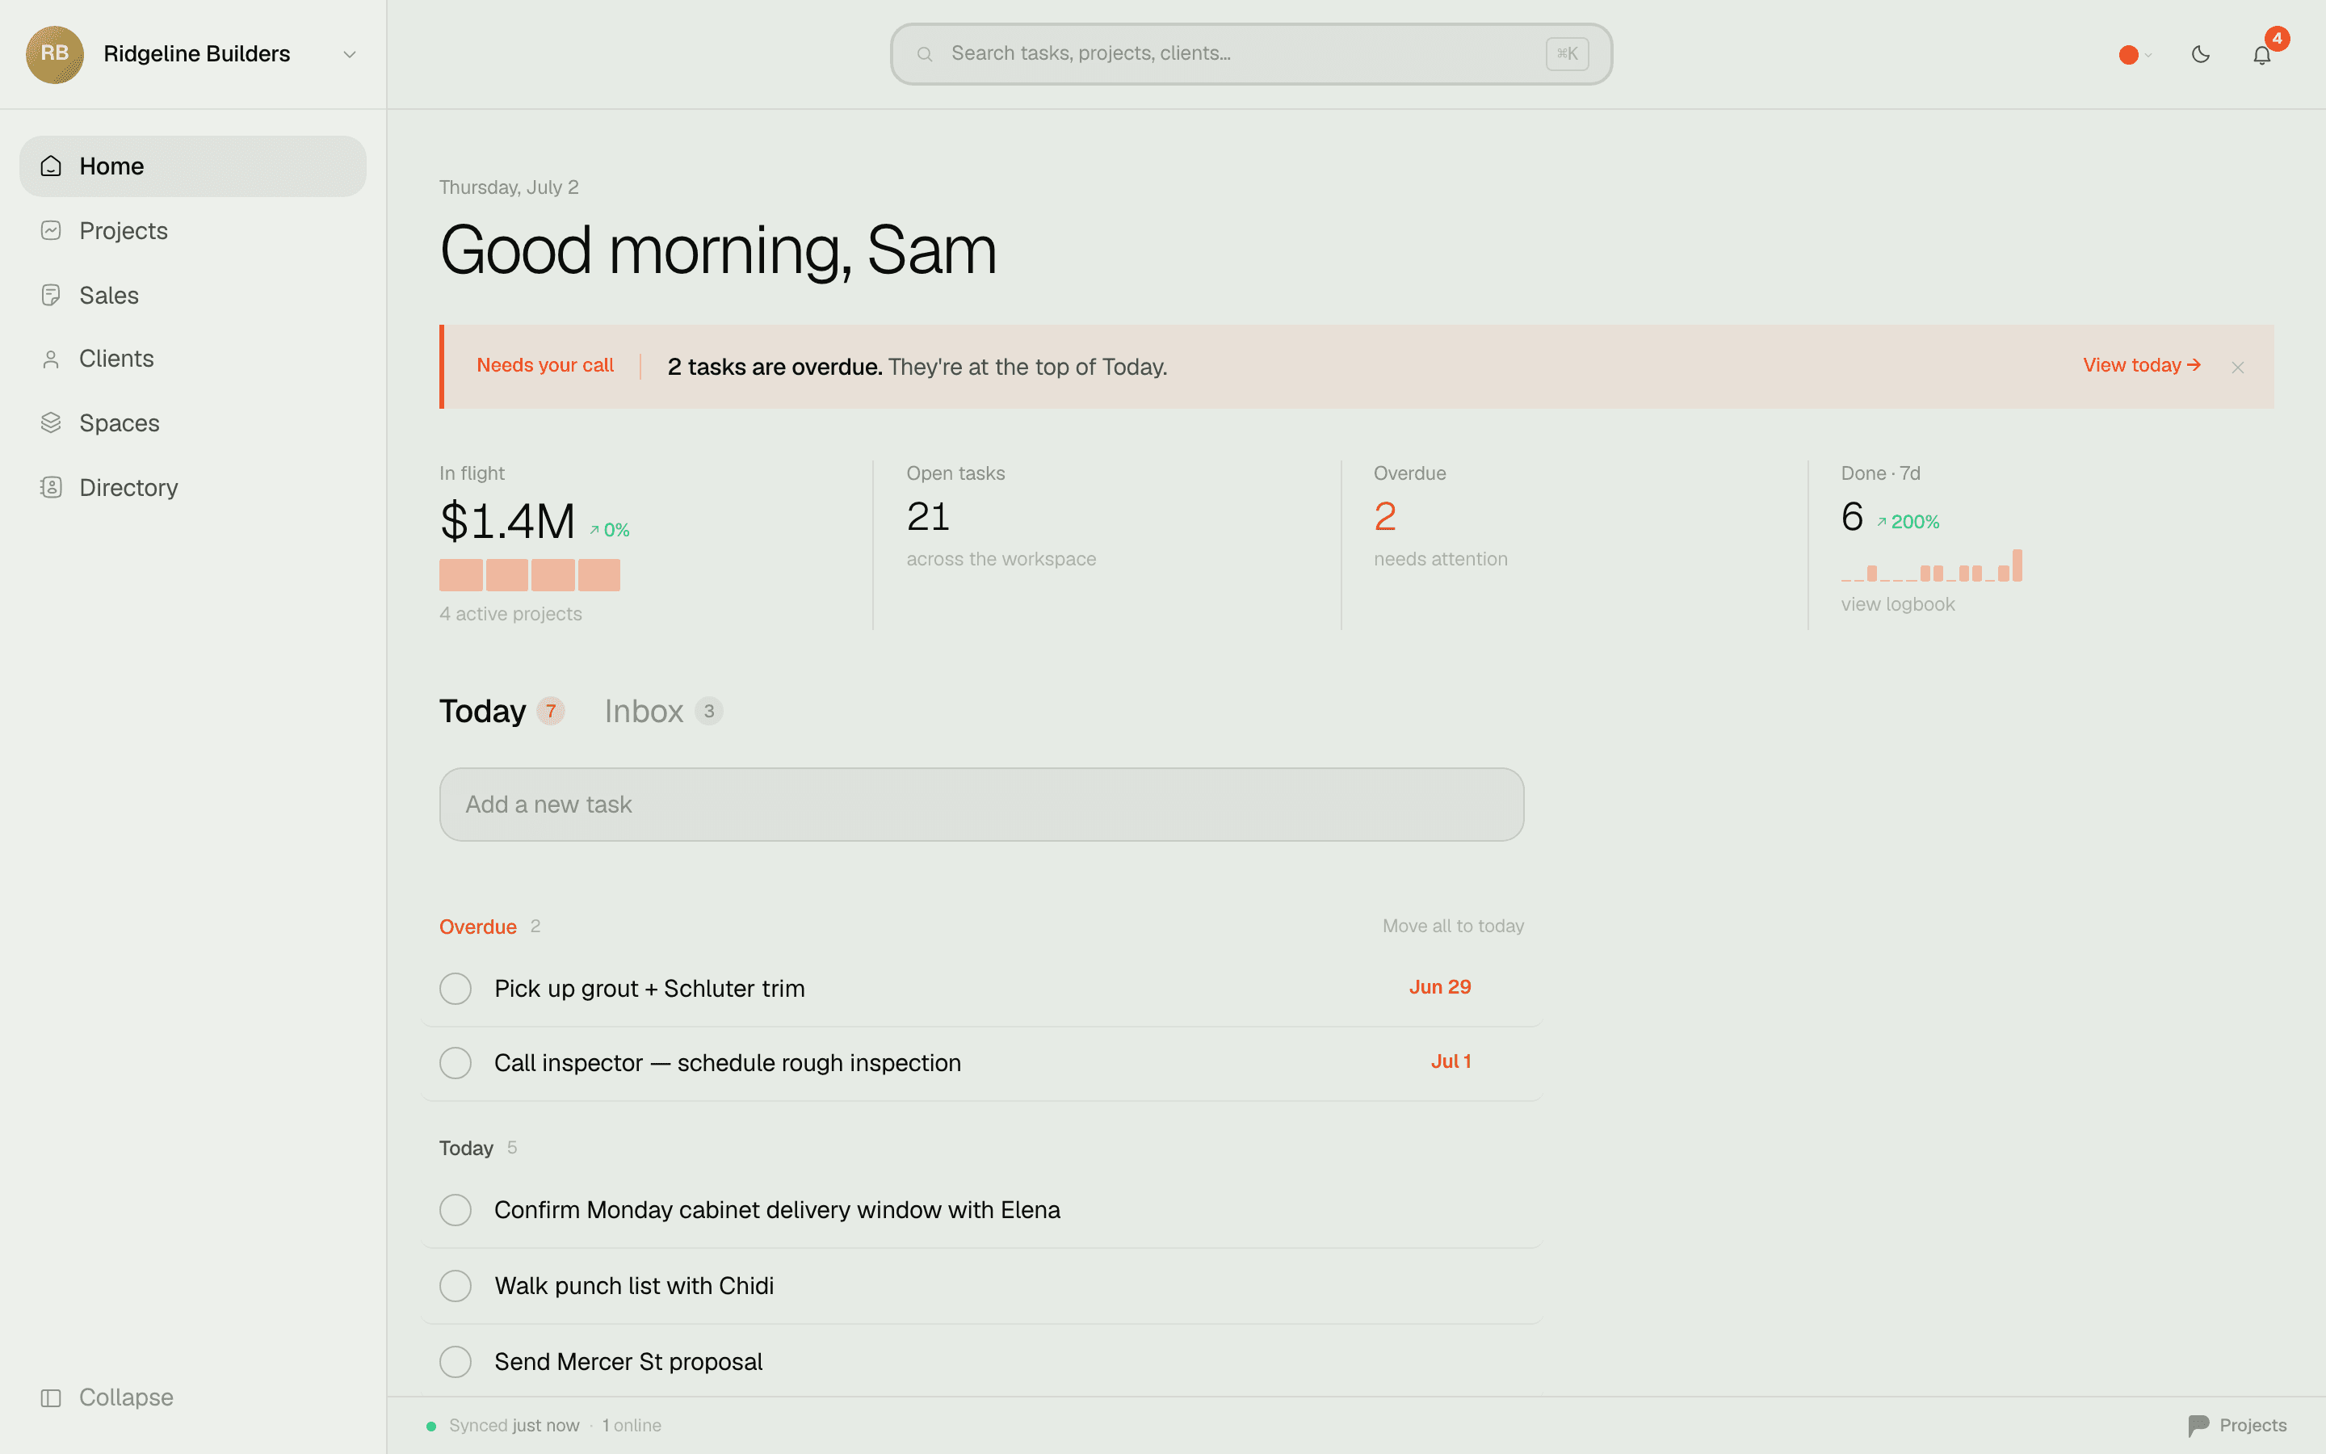Viewport: 2326px width, 1454px height.
Task: Open the orange status dot dropdown
Action: [x=2135, y=55]
